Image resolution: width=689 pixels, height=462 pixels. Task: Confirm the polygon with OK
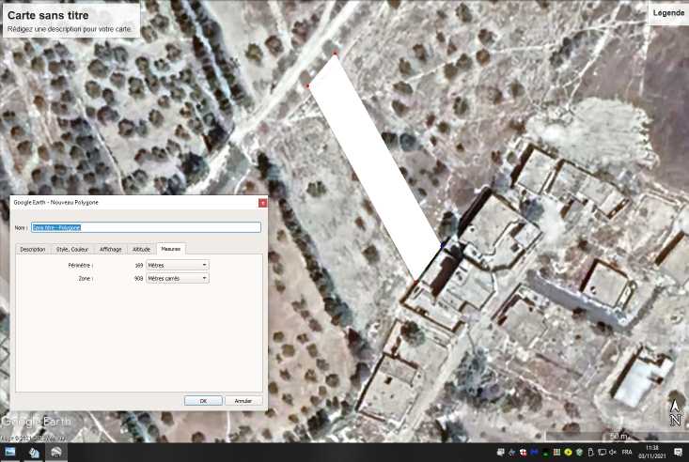(203, 401)
